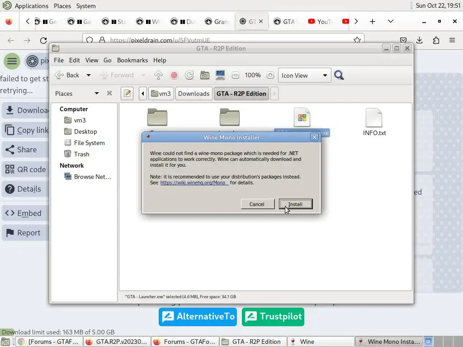Open the File menu in file manager
Viewport: 463px width, 347px height.
(58, 60)
